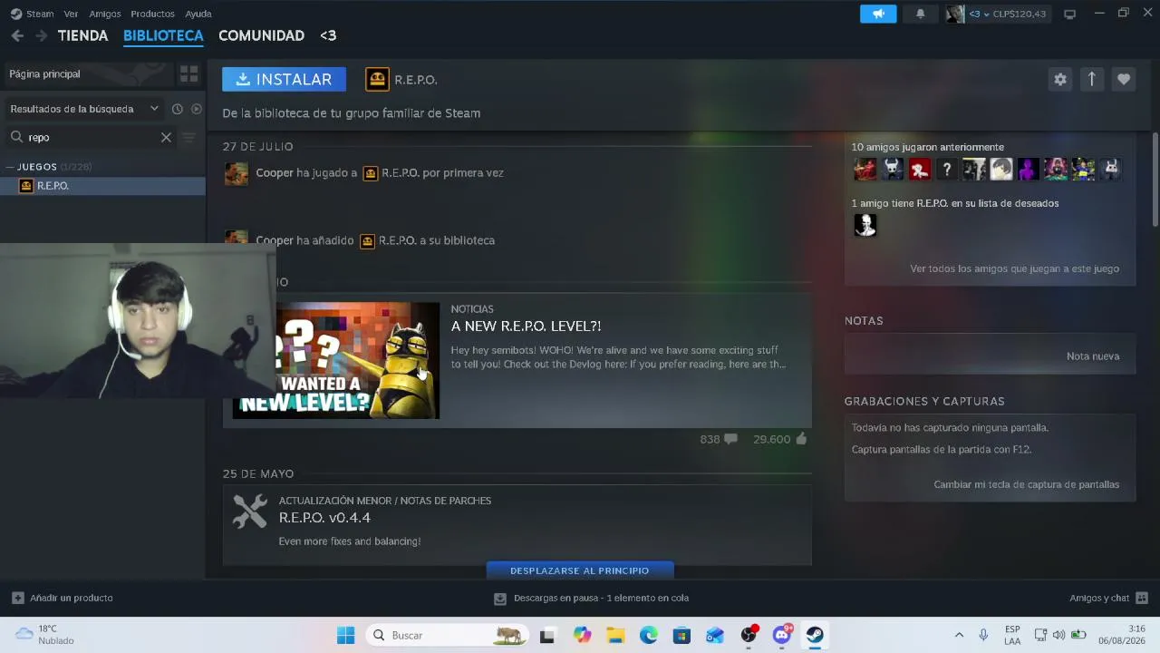Open Discord from the taskbar
The image size is (1160, 653).
tap(782, 635)
